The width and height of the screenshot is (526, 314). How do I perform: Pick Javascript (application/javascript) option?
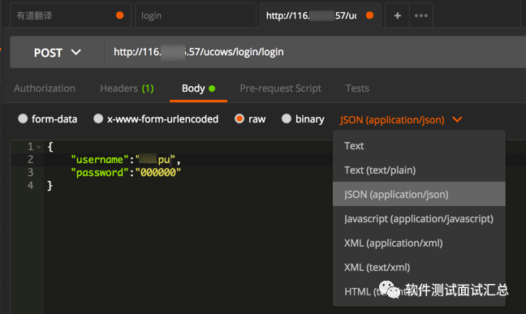pyautogui.click(x=419, y=219)
